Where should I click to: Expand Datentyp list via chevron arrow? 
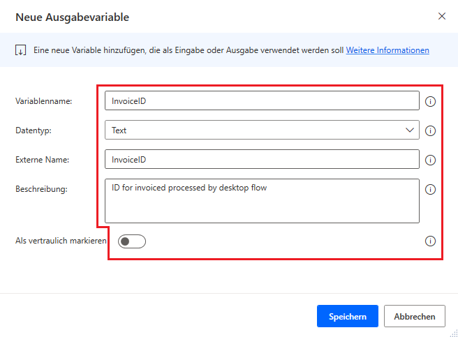point(410,130)
